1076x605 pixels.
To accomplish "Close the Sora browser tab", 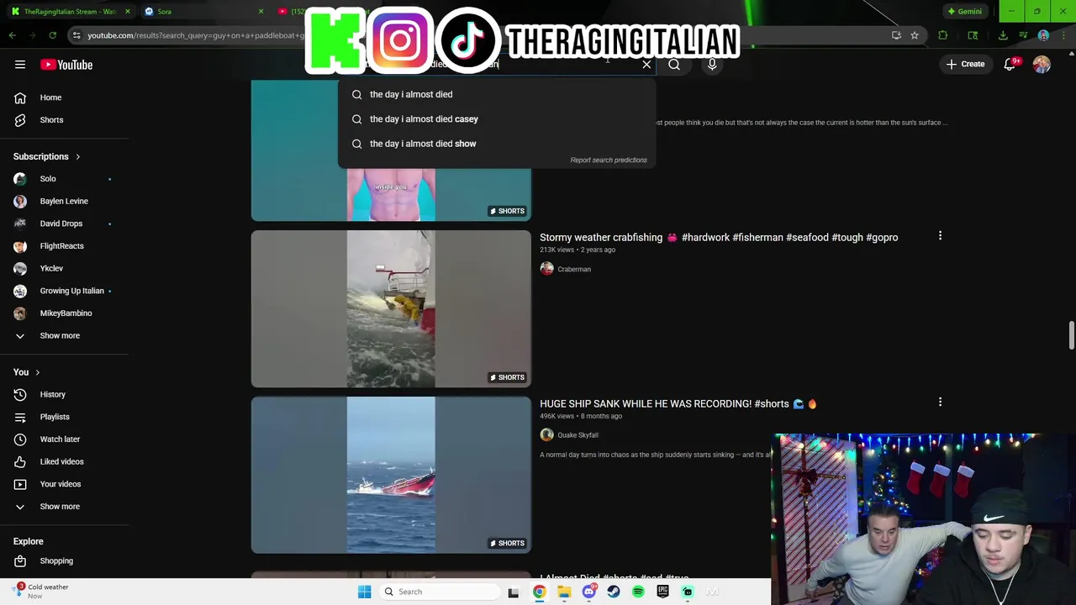I will [261, 12].
